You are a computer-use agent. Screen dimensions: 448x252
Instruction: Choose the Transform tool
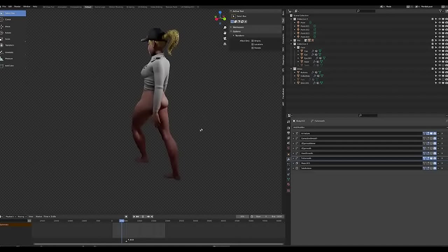(x=9, y=45)
